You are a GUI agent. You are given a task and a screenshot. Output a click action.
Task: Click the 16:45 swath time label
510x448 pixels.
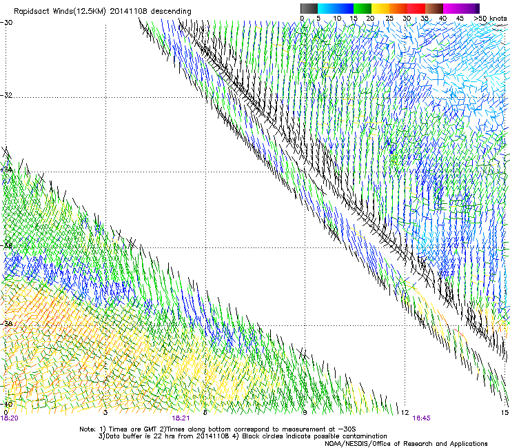coord(421,418)
